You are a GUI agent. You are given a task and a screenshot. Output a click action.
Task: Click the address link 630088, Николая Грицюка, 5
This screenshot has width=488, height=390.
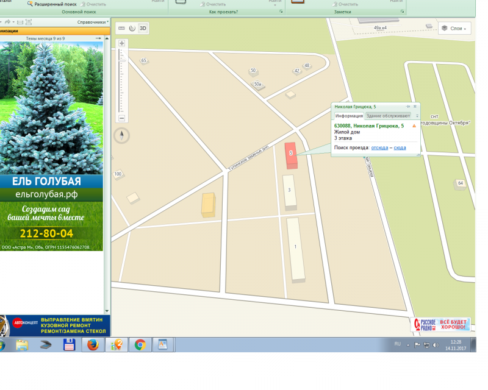(x=369, y=126)
